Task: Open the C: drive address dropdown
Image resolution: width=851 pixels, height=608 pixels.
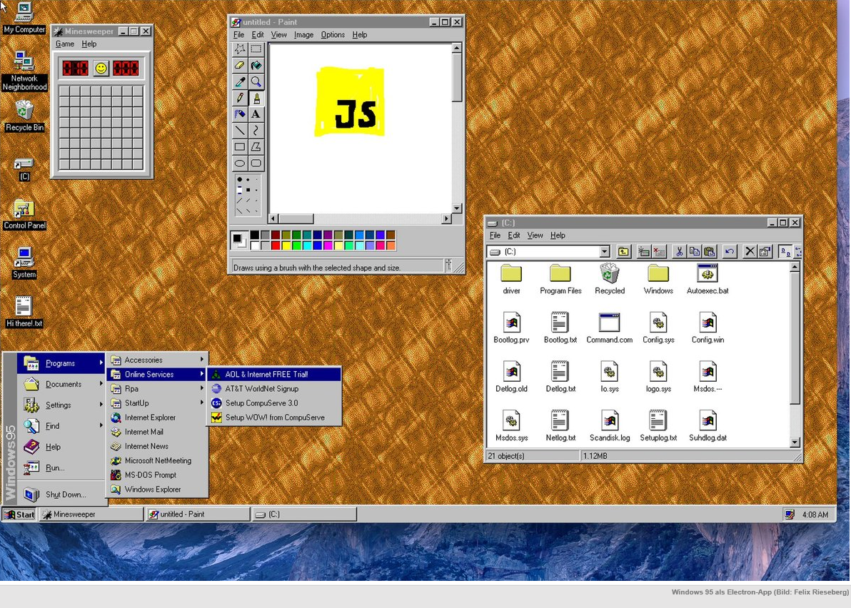Action: pyautogui.click(x=605, y=252)
